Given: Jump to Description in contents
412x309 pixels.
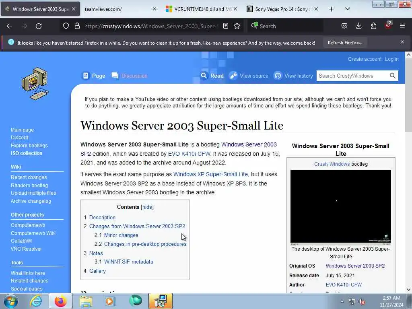Looking at the screenshot, I should point(102,218).
